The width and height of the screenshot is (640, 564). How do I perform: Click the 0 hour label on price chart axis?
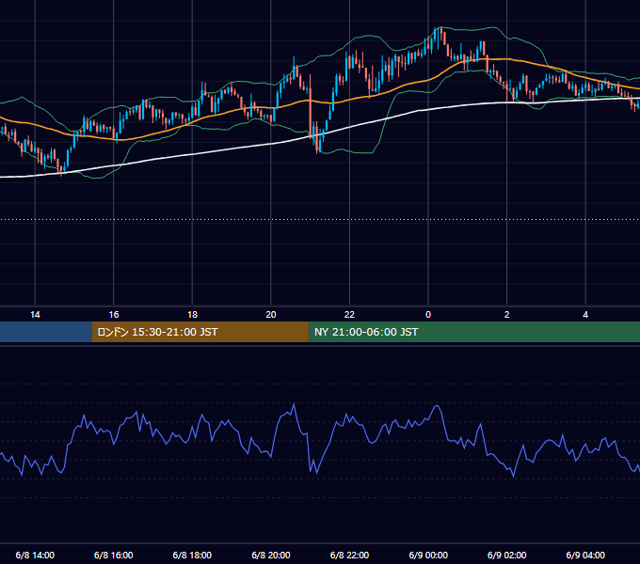coord(428,315)
